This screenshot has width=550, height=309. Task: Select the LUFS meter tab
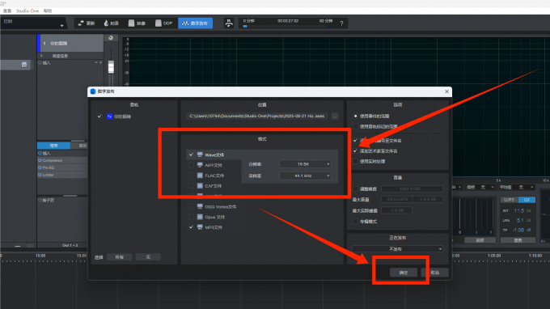[510, 200]
